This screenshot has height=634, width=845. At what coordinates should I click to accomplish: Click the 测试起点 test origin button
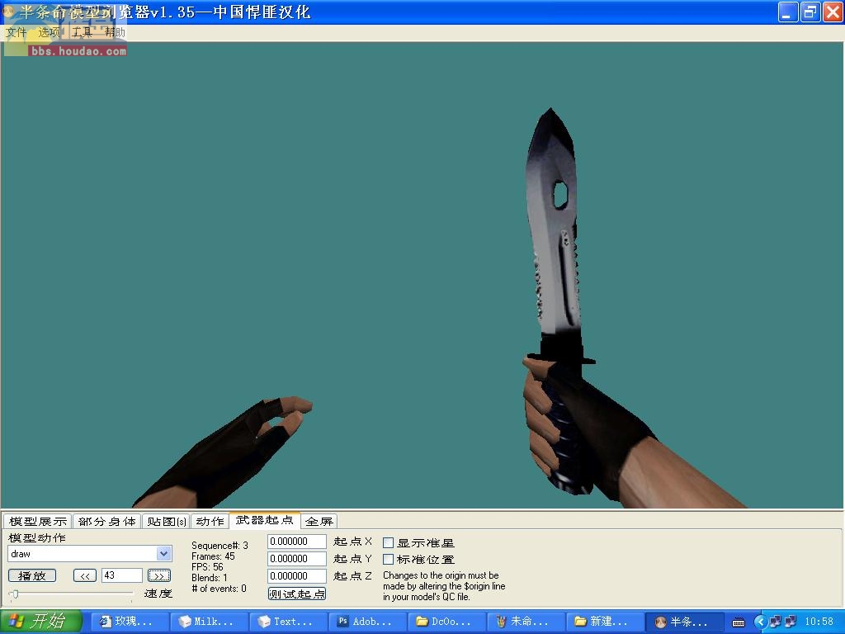(297, 594)
